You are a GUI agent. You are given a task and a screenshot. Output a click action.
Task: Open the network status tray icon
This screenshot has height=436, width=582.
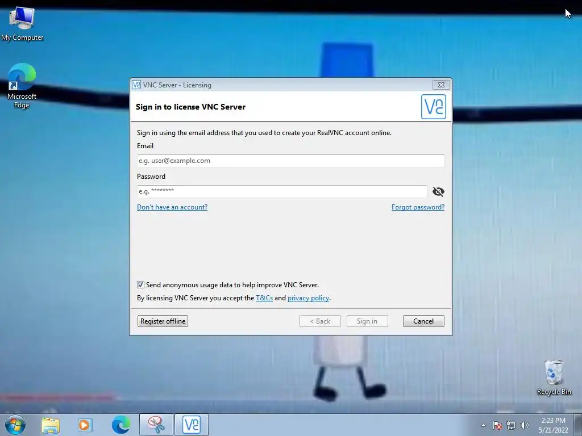click(x=511, y=426)
